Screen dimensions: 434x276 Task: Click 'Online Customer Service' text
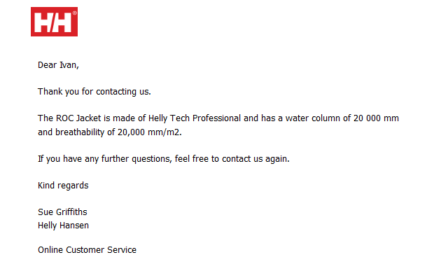pos(87,250)
